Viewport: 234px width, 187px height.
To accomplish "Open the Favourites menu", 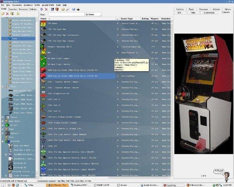I will [17, 5].
